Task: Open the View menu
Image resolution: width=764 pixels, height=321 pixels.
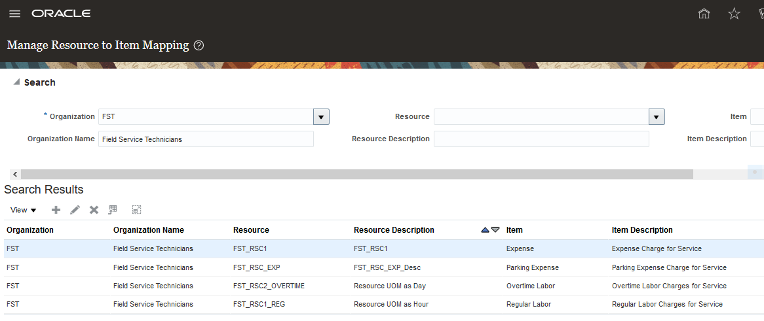Action: coord(24,210)
